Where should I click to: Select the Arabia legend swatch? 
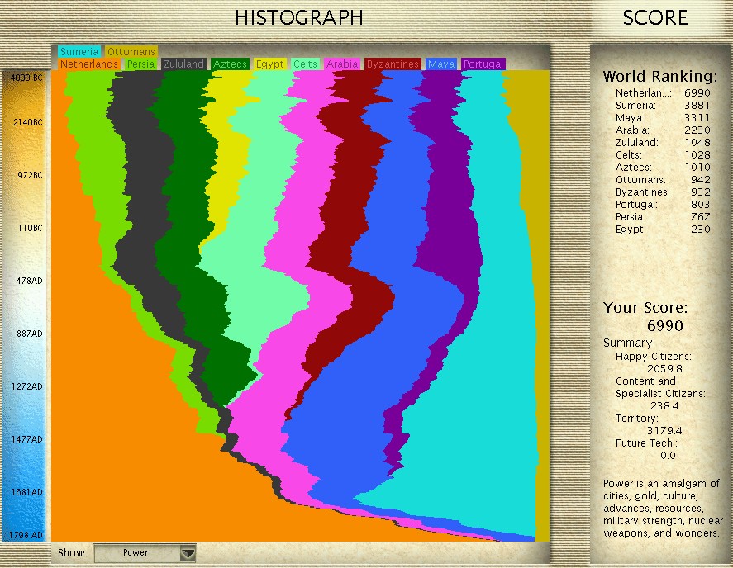pyautogui.click(x=342, y=64)
